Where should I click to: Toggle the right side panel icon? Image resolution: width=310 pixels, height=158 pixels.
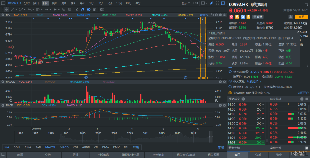pyautogui.click(x=223, y=3)
